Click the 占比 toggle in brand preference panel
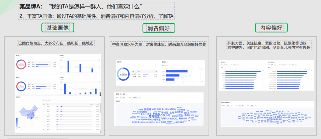This screenshot has height=139, width=321. point(121,98)
